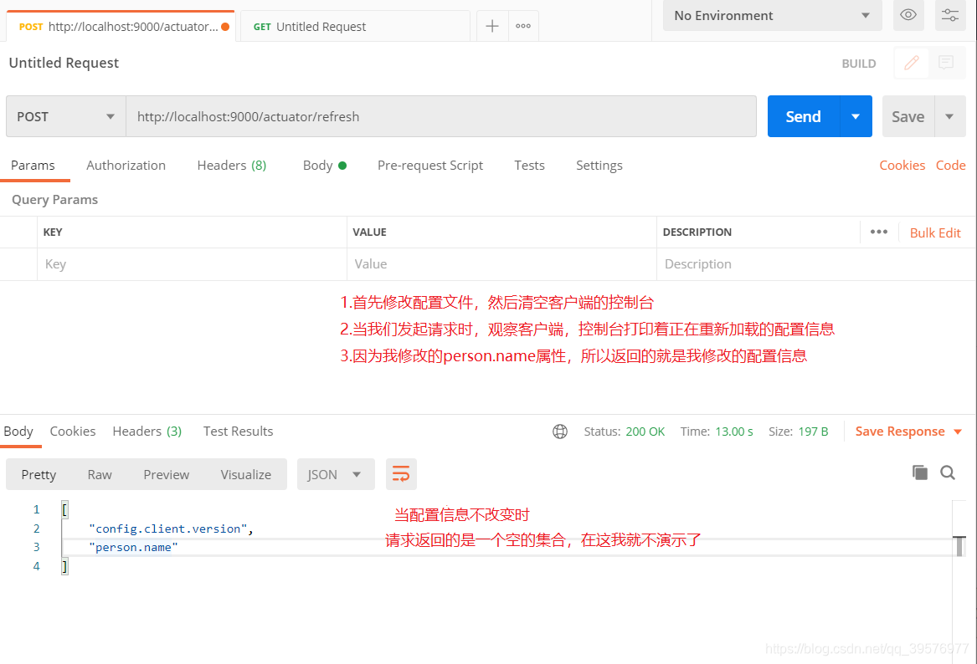Open the POST method dropdown

click(66, 116)
